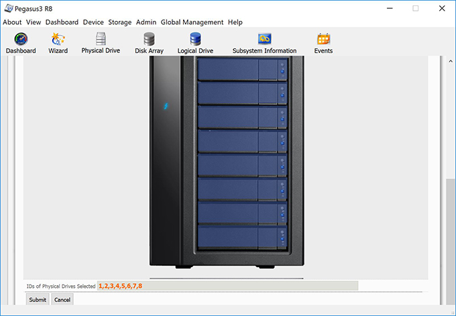Select the seventh drive bay from top
456x316 pixels.
coord(242,213)
